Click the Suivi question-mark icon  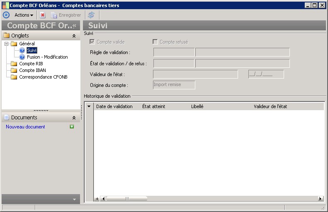[x=22, y=50]
